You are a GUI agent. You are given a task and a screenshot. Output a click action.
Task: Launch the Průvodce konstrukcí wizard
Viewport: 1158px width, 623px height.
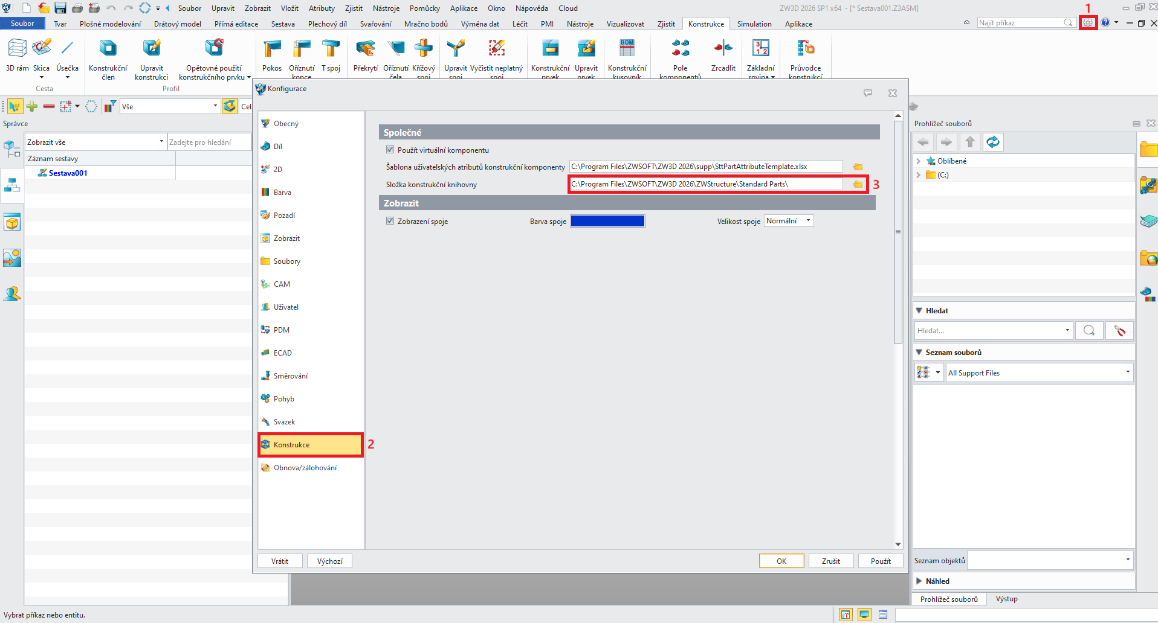point(805,58)
